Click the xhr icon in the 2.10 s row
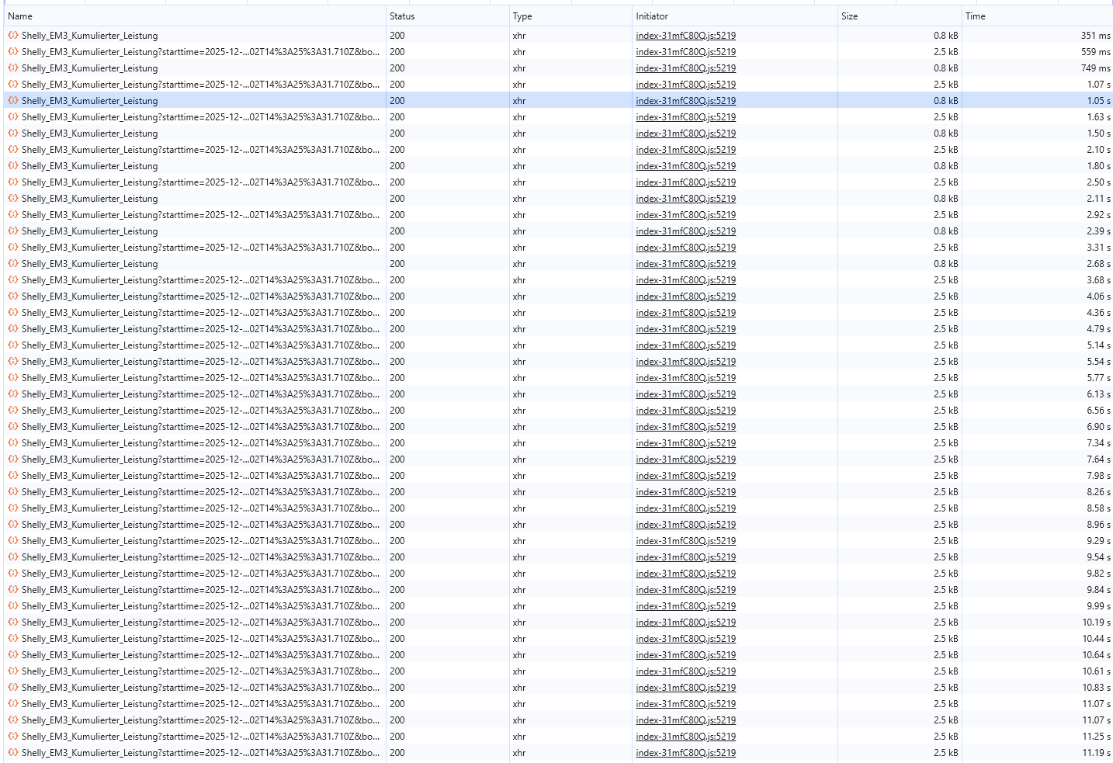 coord(13,150)
